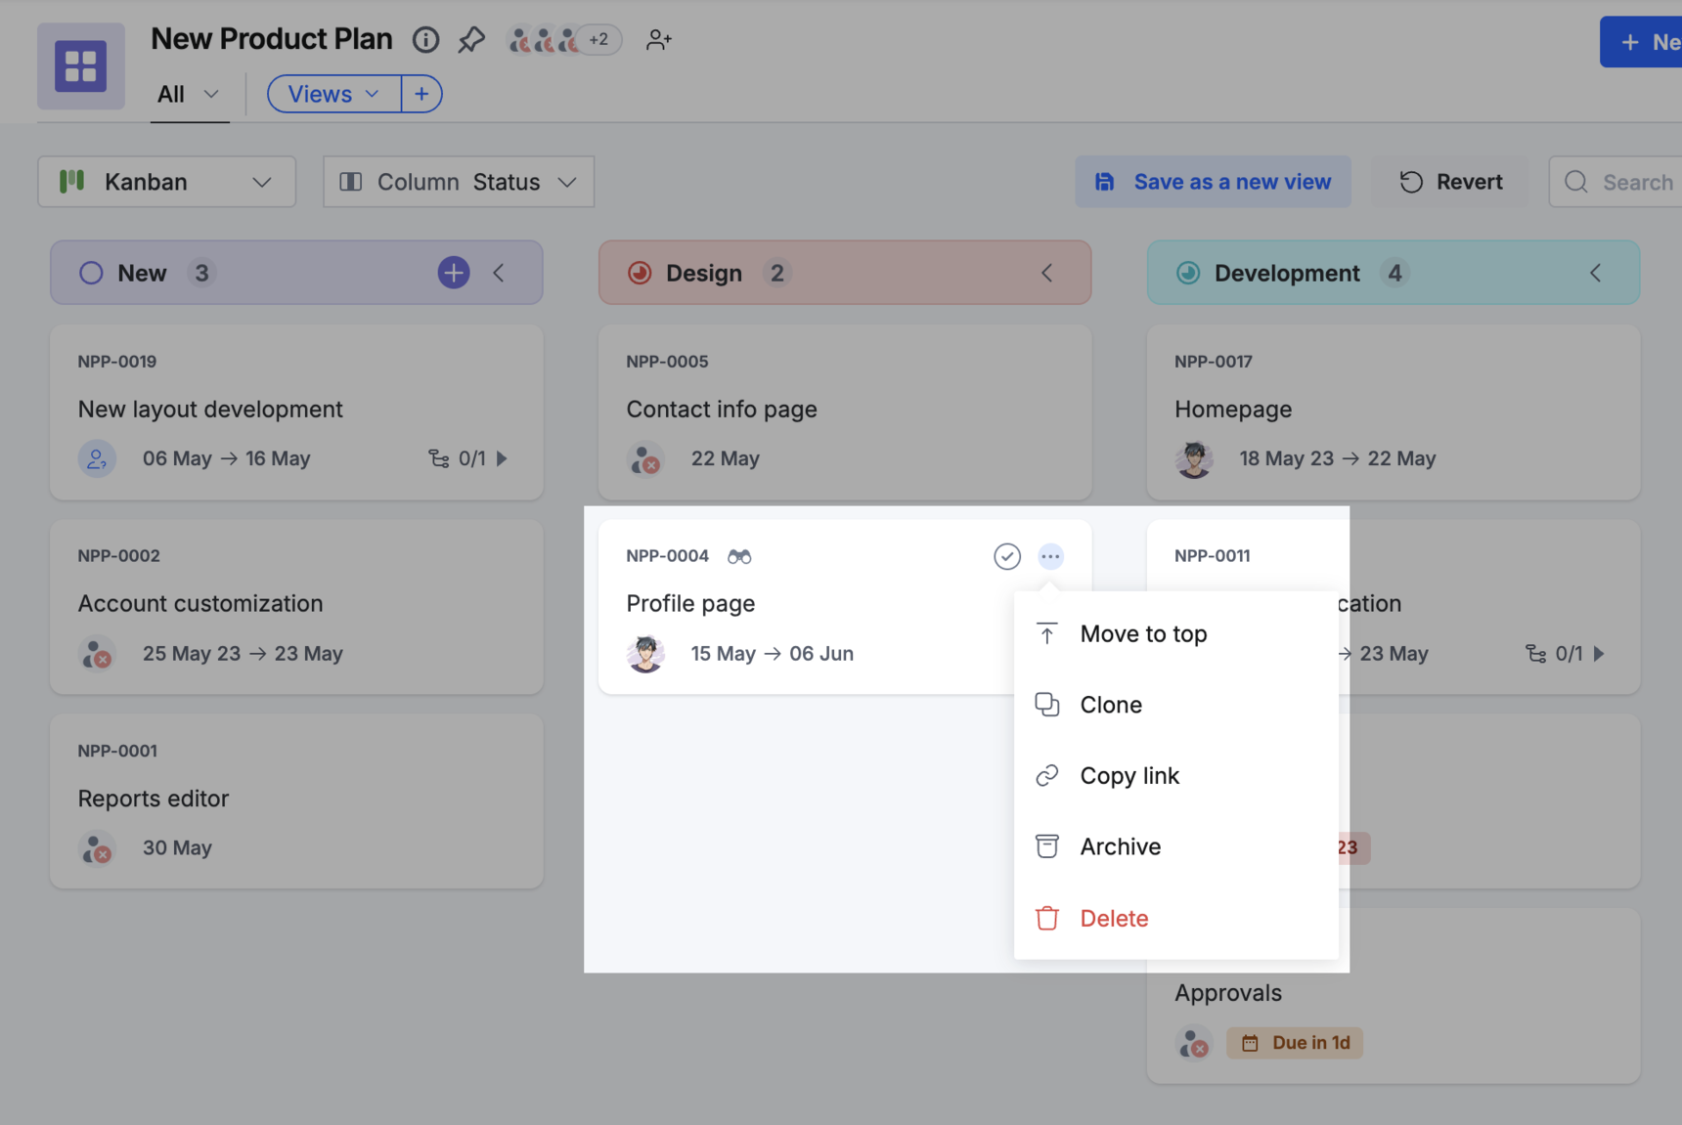This screenshot has height=1125, width=1682.
Task: Open the three-dots menu on the Profile page card
Action: 1050,556
